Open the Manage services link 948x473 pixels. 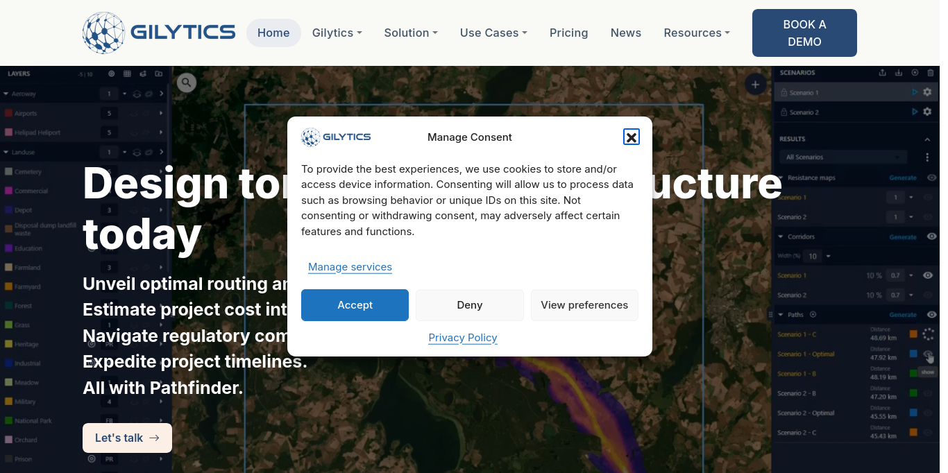tap(350, 267)
